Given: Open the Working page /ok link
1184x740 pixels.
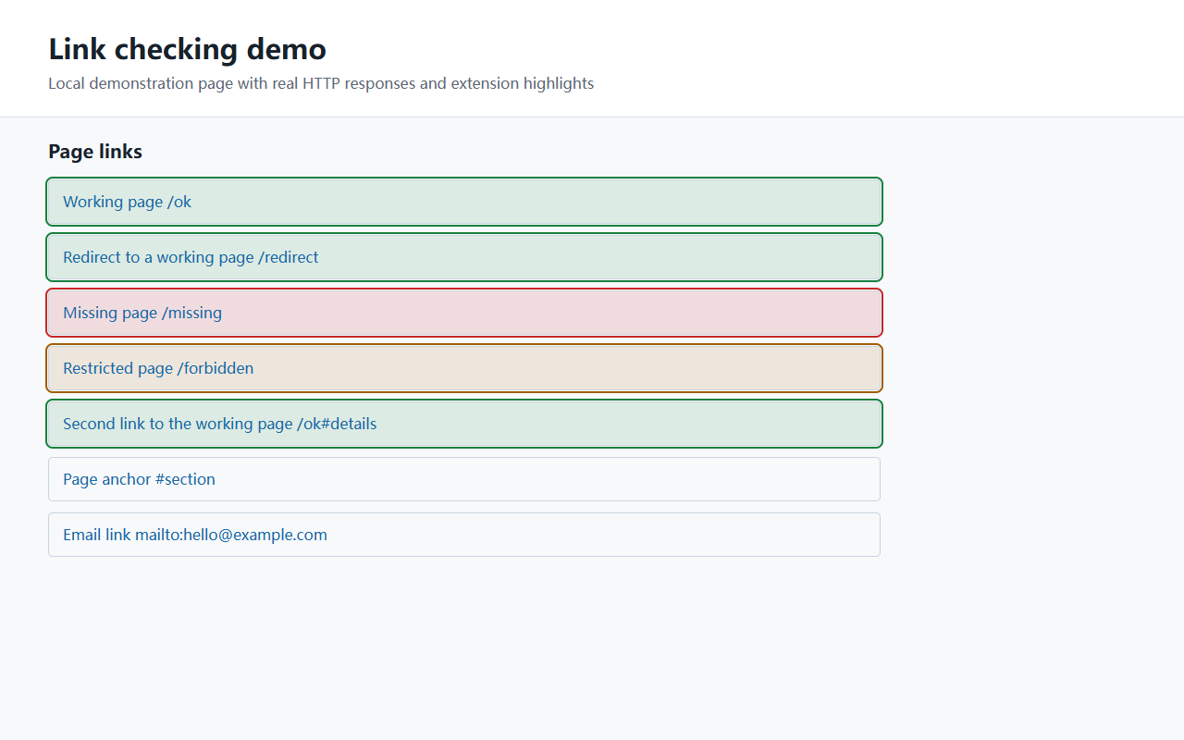Looking at the screenshot, I should click(464, 202).
